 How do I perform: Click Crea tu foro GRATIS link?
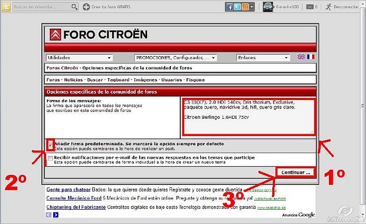pos(111,7)
